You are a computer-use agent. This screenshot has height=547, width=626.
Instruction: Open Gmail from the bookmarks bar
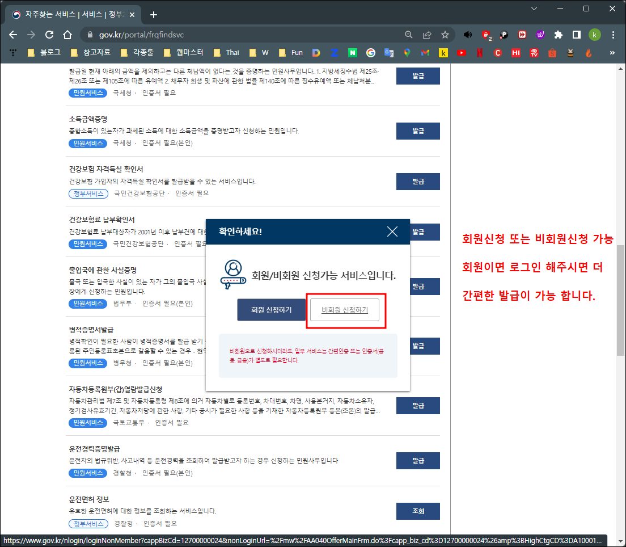click(x=424, y=52)
